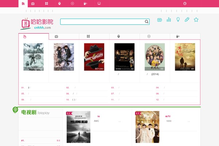Switch to the camcorder content tab

pyautogui.click(x=185, y=36)
